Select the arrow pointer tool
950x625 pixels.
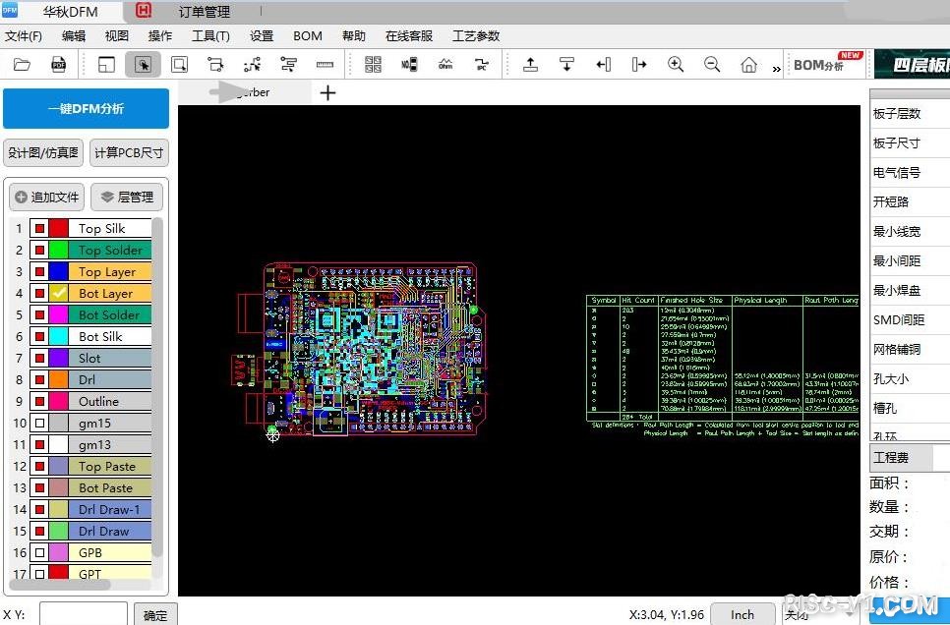click(x=143, y=65)
